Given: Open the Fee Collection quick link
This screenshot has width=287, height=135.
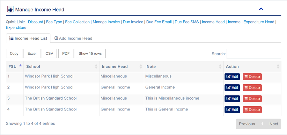Looking at the screenshot, I should point(77,22).
